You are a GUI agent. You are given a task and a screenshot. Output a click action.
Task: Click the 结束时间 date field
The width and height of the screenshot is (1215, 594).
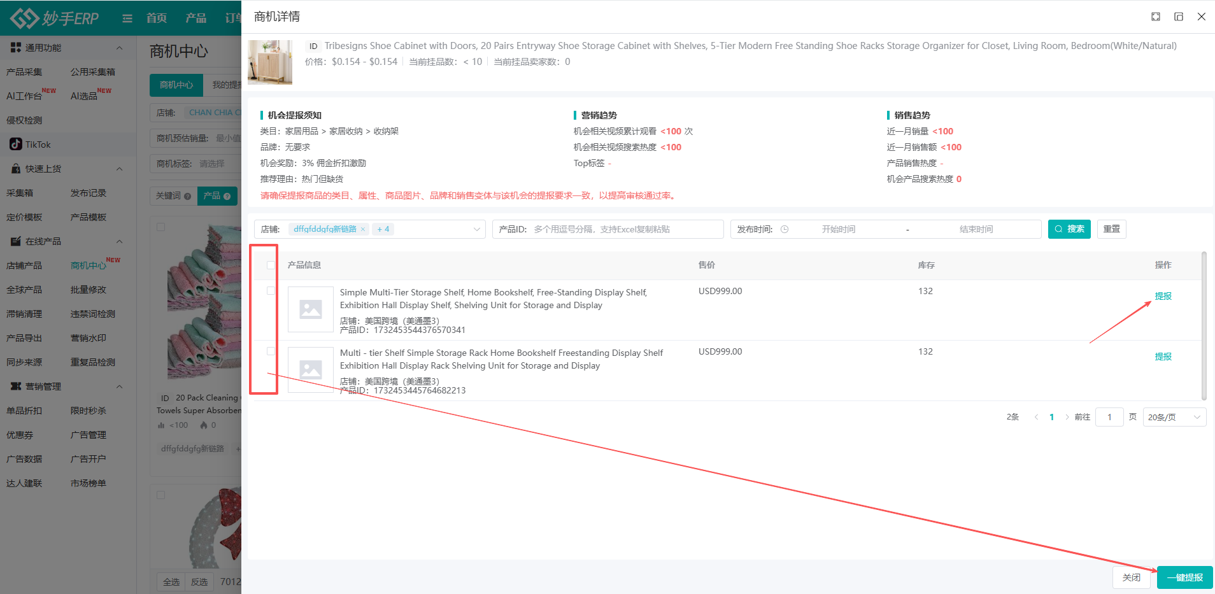[x=976, y=229]
